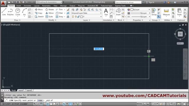189x106 pixels.
Task: Toggle Snap Mode in status bar
Action: (x=38, y=104)
